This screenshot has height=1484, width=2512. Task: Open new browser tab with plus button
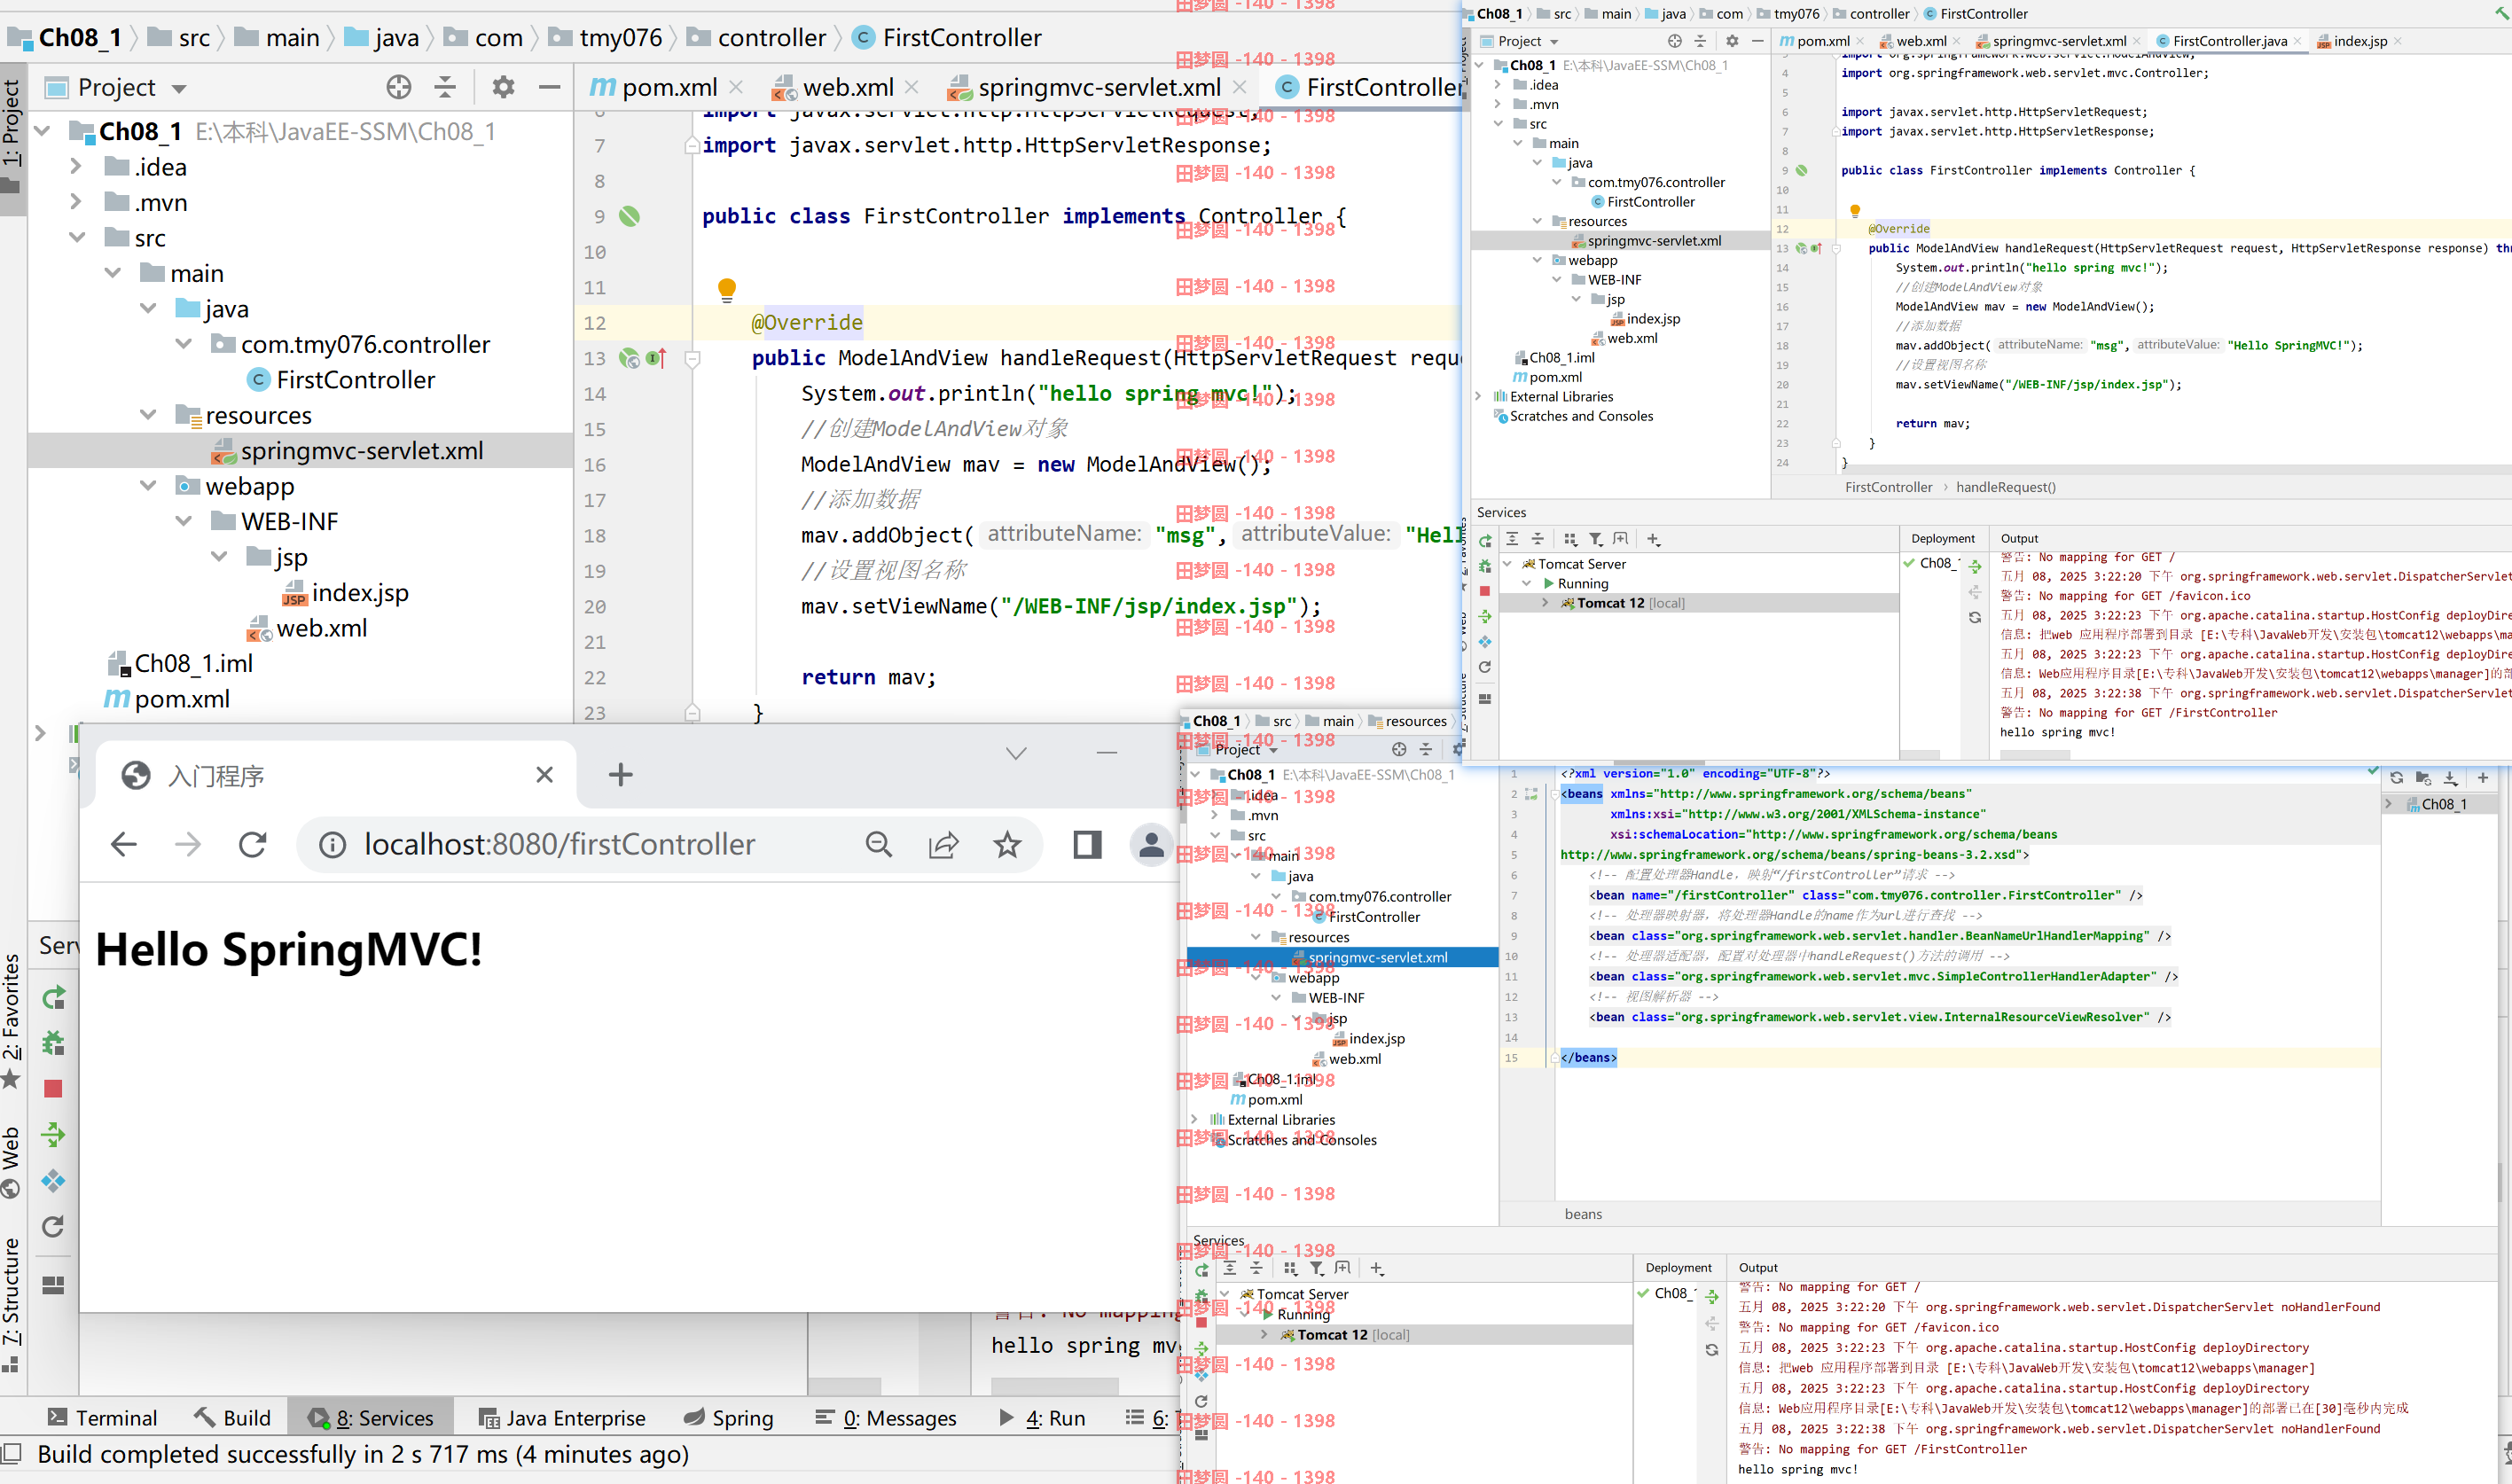click(620, 775)
